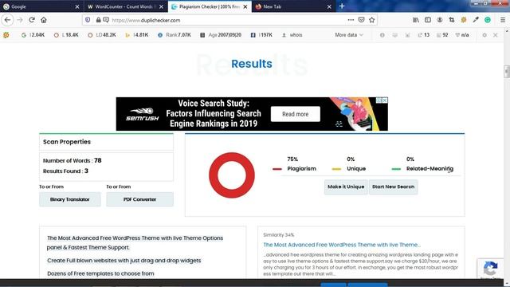Open page actions three-dot menu
This screenshot has height=287, width=510.
tap(351, 20)
